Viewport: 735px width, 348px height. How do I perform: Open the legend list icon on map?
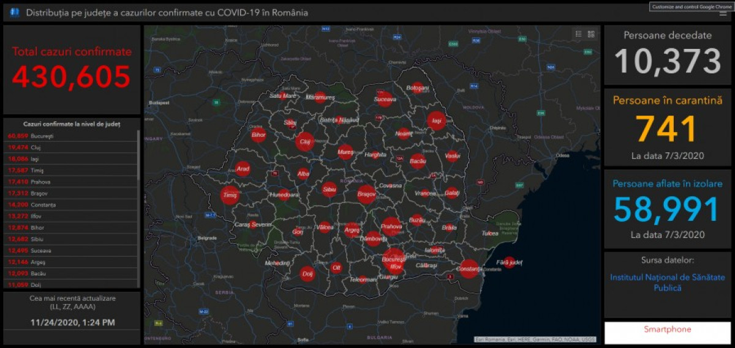coord(579,34)
